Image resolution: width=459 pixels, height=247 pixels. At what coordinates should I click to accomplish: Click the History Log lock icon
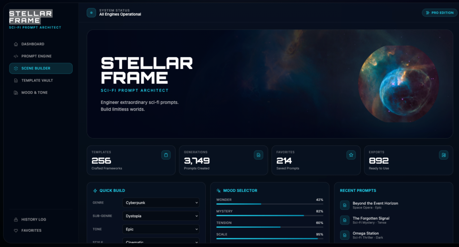click(x=16, y=220)
